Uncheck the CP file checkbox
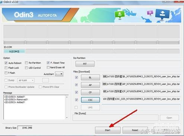 click(x=76, y=92)
